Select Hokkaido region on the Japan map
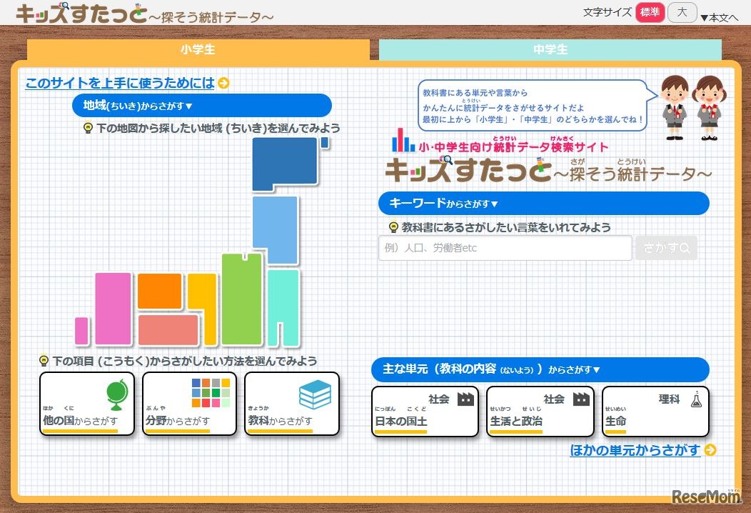 pyautogui.click(x=284, y=161)
